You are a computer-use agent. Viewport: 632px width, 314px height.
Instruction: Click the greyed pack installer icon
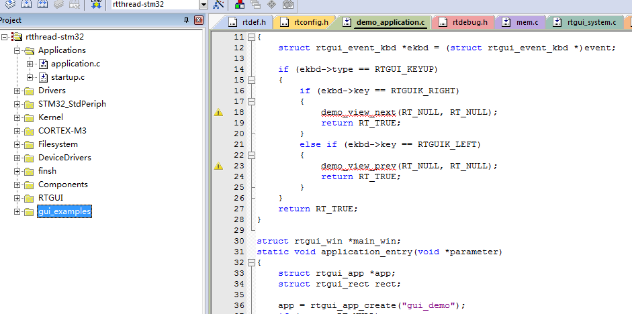coord(287,5)
